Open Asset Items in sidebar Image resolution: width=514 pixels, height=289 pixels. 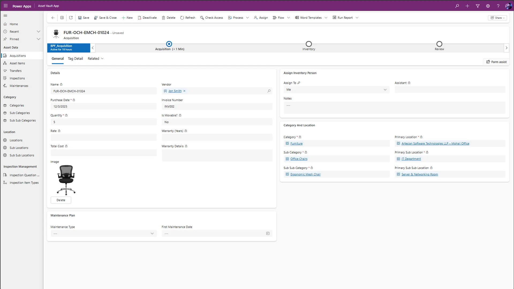pos(17,63)
